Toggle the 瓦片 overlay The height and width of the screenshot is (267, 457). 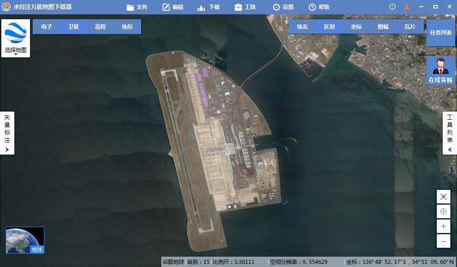coord(410,27)
